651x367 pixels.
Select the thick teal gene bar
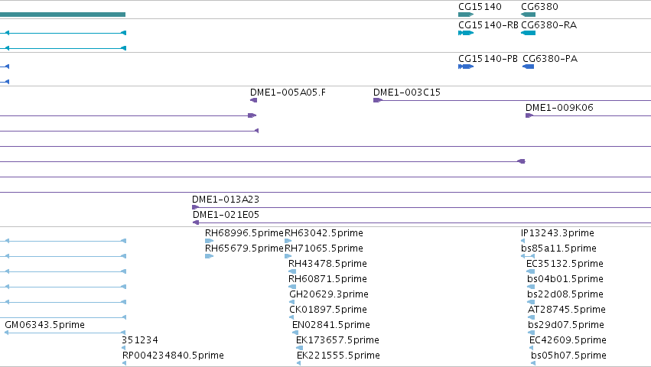pyautogui.click(x=63, y=15)
